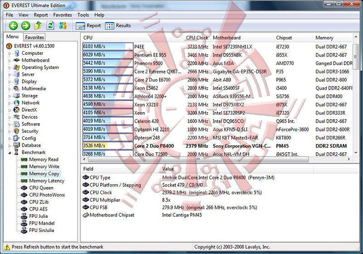This screenshot has height=254, width=363.
Task: Open the Help menu
Action: pos(99,15)
